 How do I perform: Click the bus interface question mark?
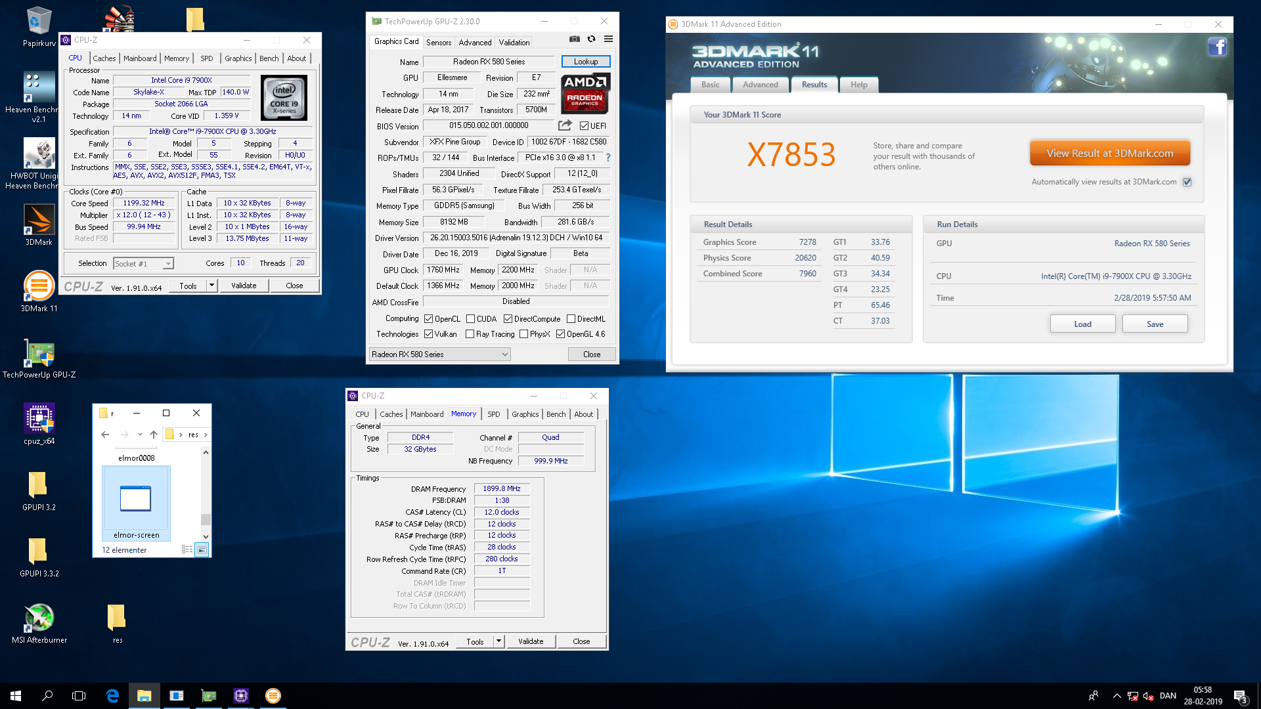pos(608,158)
